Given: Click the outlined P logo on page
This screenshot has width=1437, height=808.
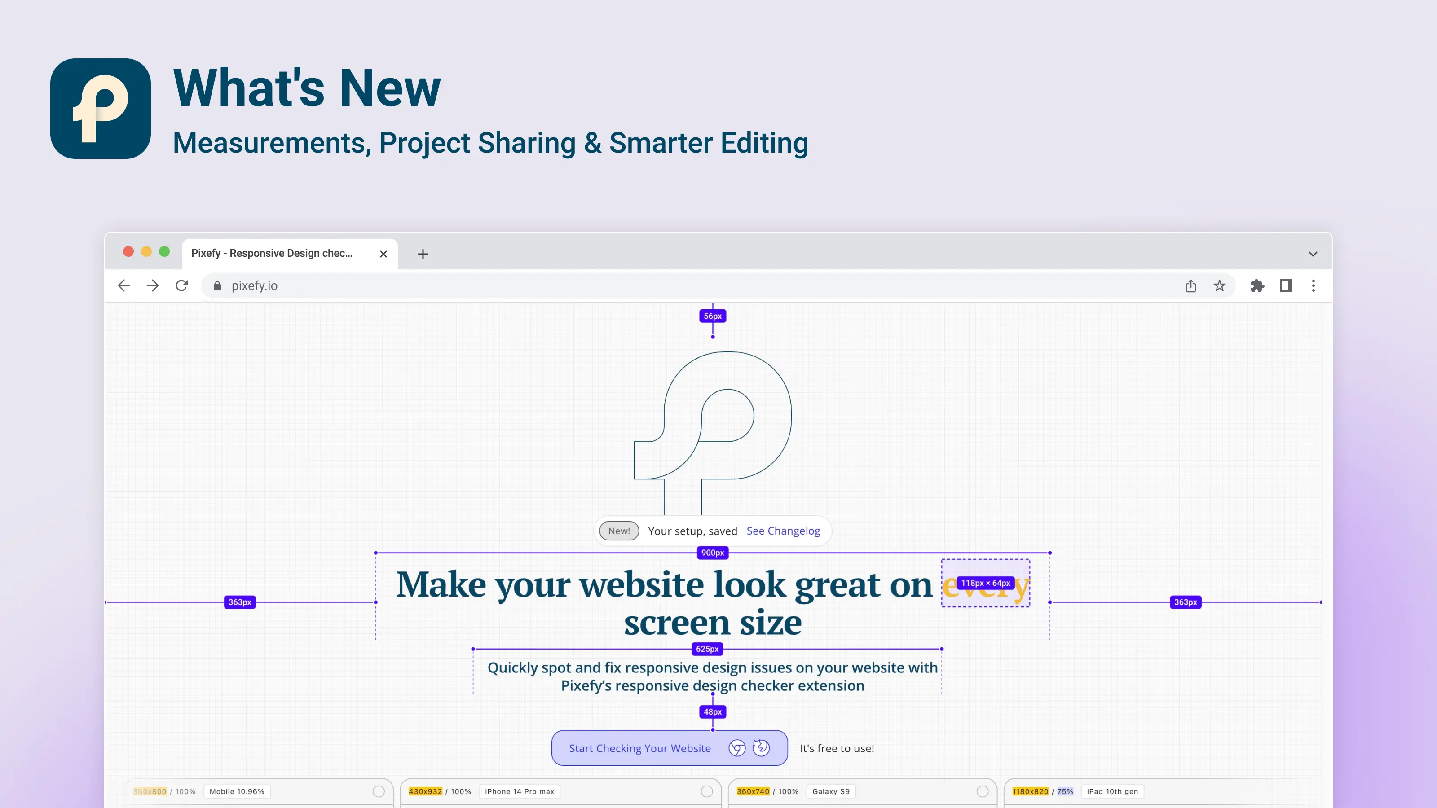Looking at the screenshot, I should click(713, 433).
